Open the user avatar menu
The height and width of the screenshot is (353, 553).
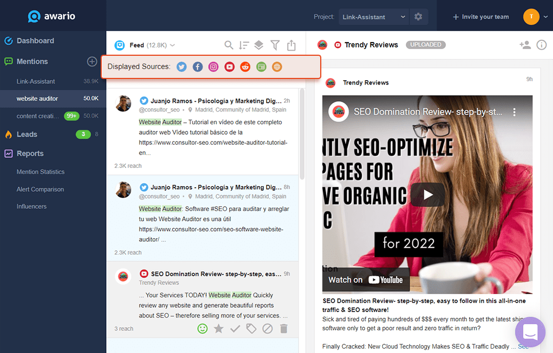pos(531,17)
